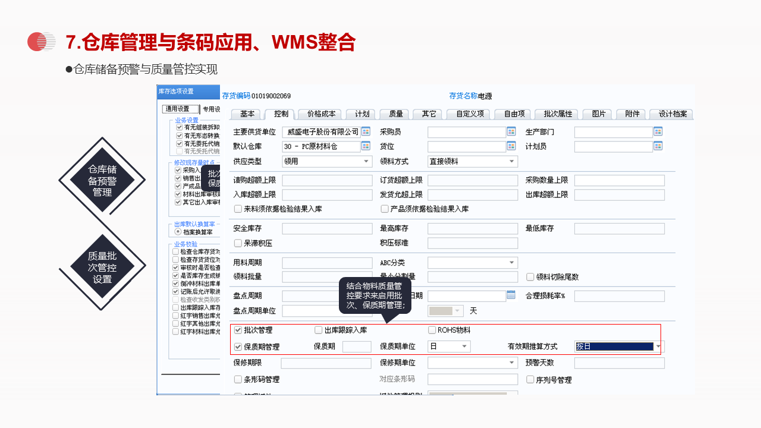Focus the 保质期 number field
This screenshot has width=761, height=428.
click(x=357, y=347)
